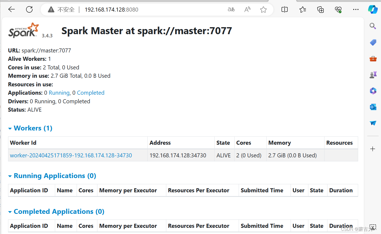
Task: Open the Shopping tag icon in sidebar
Action: [x=373, y=42]
